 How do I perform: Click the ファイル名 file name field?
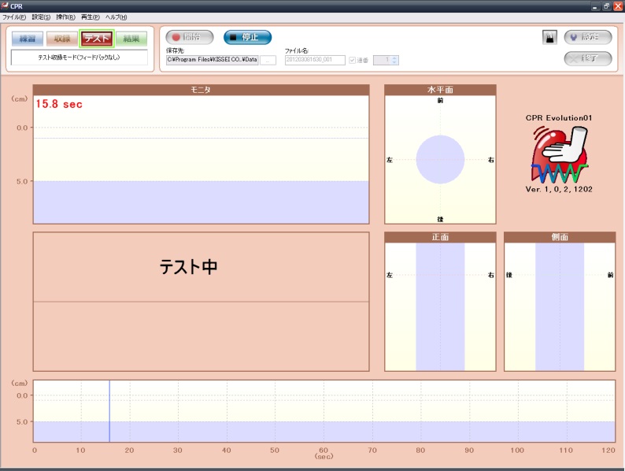[314, 60]
